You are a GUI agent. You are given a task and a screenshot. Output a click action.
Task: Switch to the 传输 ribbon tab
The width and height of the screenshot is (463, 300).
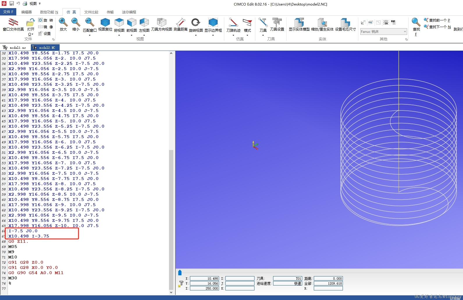(110, 12)
